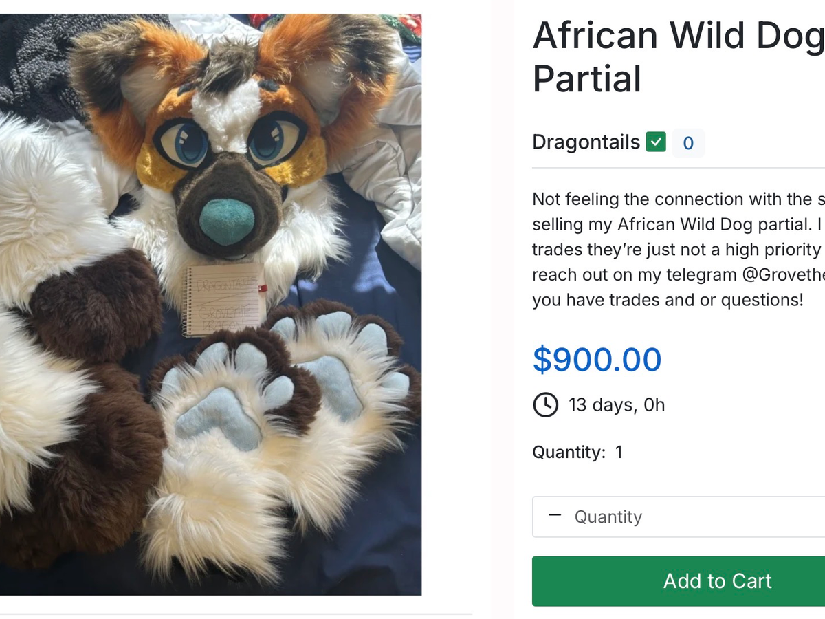The image size is (825, 619).
Task: Click the green verified checkmark badge
Action: click(656, 142)
